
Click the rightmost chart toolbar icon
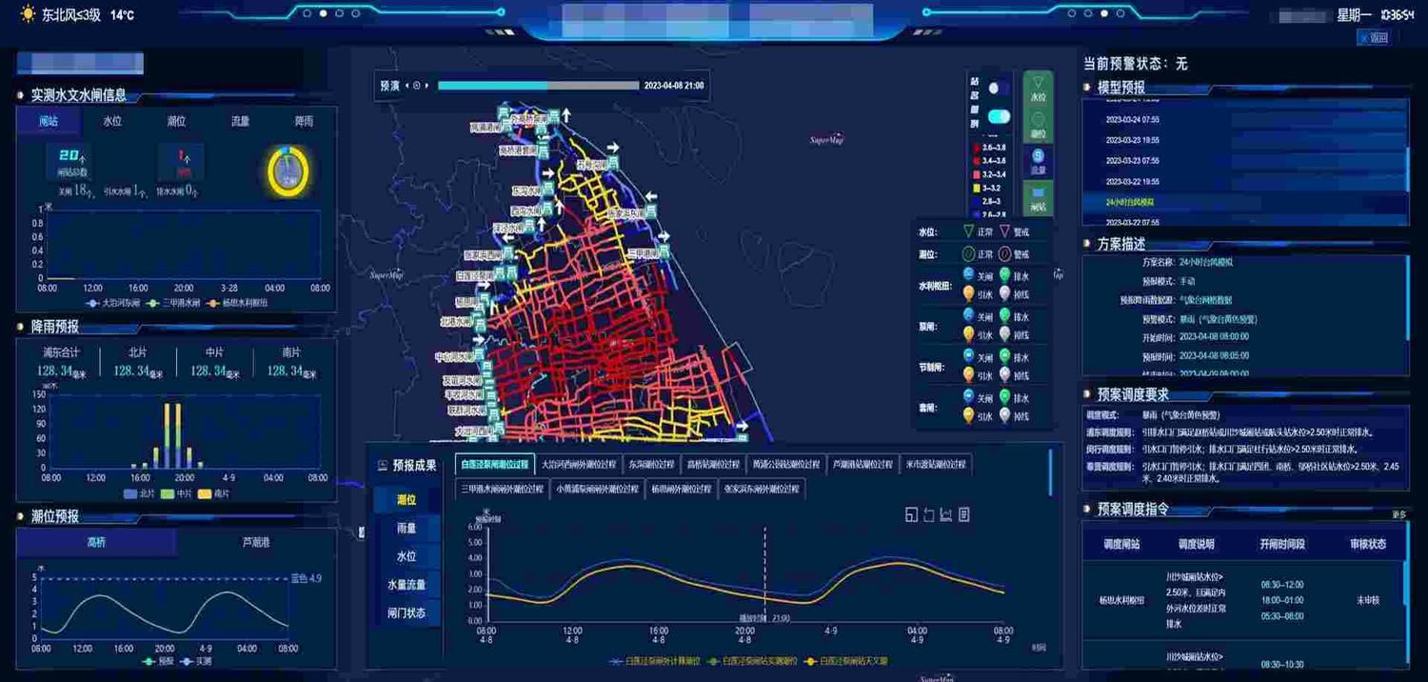tap(963, 515)
